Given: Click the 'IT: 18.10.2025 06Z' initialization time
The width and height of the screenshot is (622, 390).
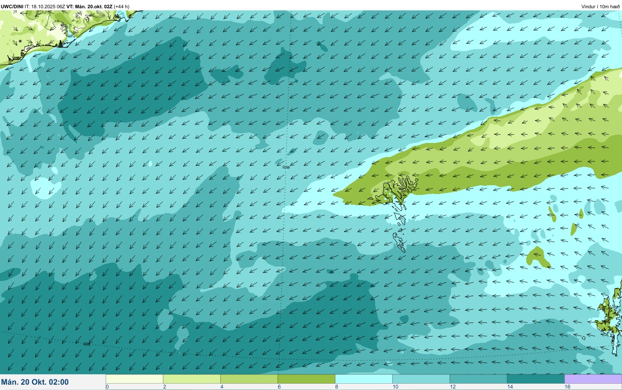Looking at the screenshot, I should (x=45, y=6).
